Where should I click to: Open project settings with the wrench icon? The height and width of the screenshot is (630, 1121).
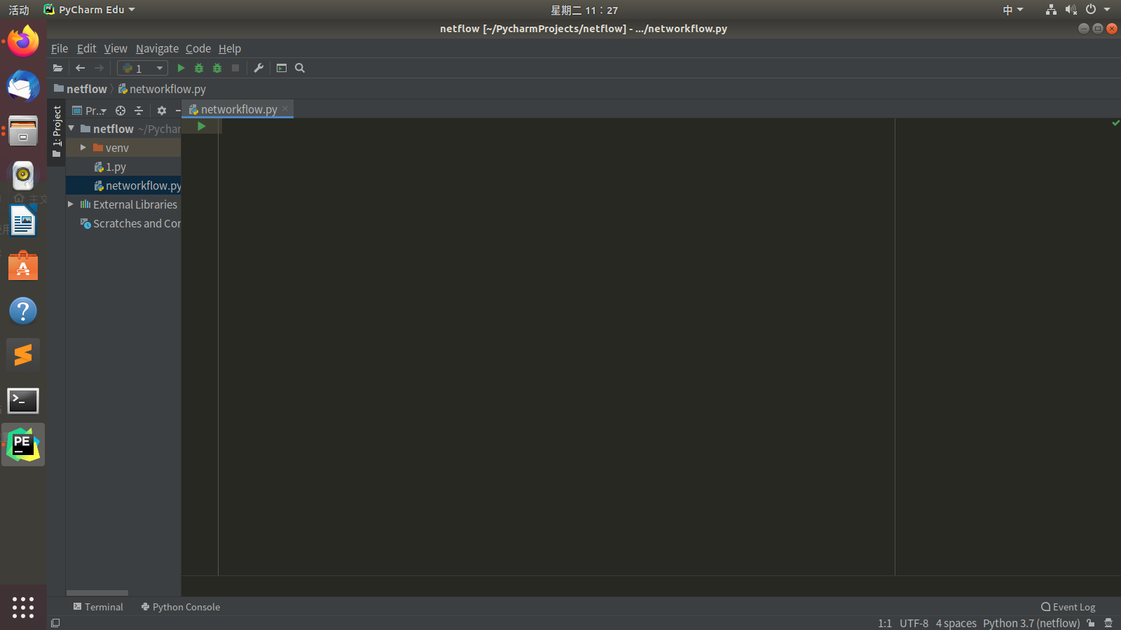[258, 68]
